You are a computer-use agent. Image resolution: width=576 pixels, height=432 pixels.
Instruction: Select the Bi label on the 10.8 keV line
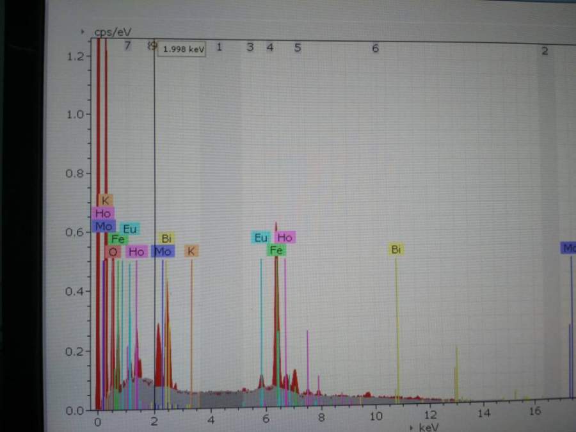click(x=396, y=250)
